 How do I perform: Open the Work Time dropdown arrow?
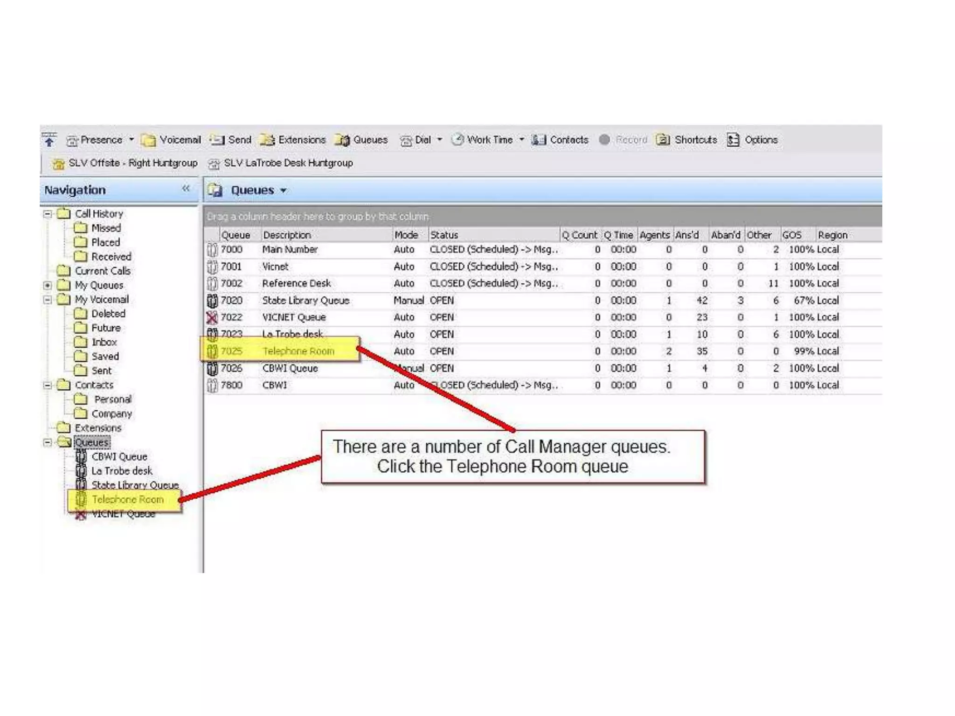522,139
